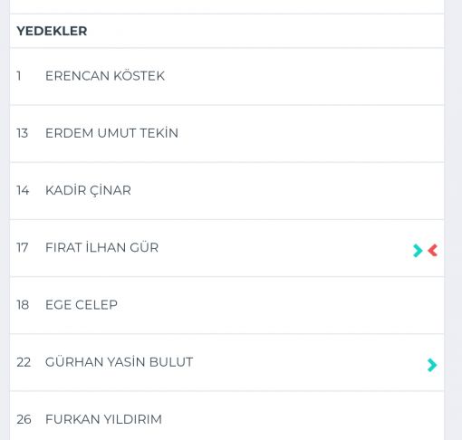Viewport: 462px width, 440px height.
Task: Click the green substitution-in arrow for Fırat İlhan Gür
Action: [x=418, y=250]
